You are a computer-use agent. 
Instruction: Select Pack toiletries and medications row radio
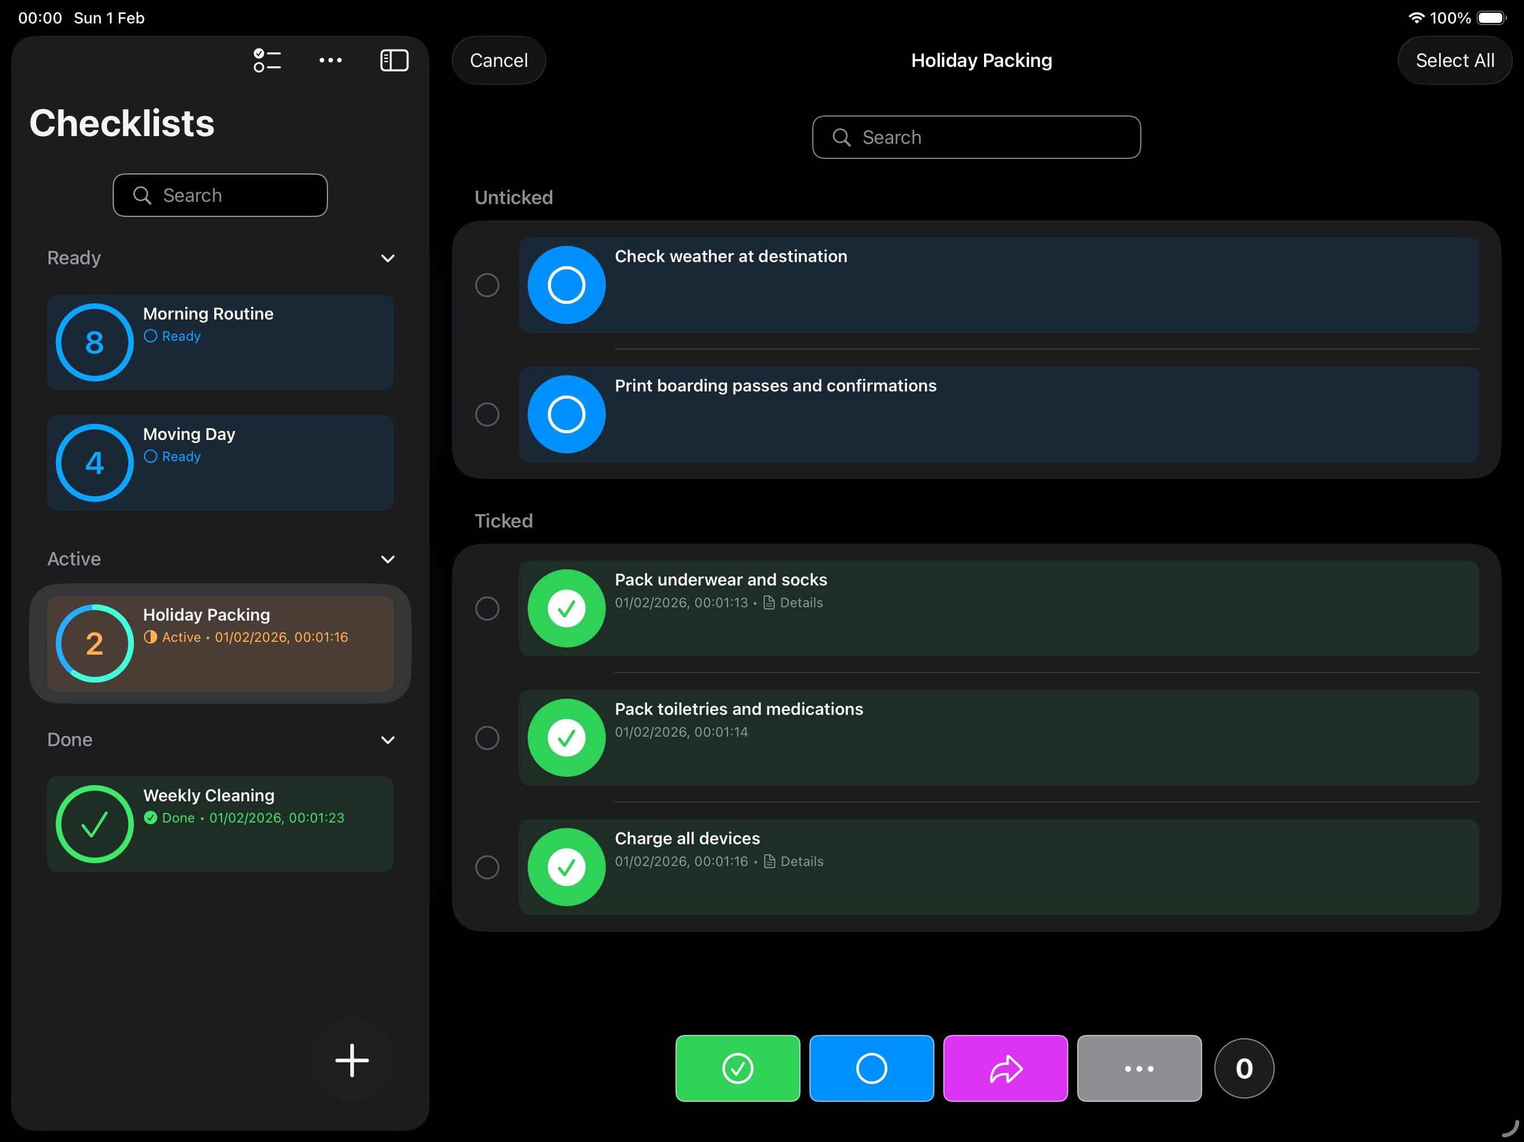[x=487, y=738]
